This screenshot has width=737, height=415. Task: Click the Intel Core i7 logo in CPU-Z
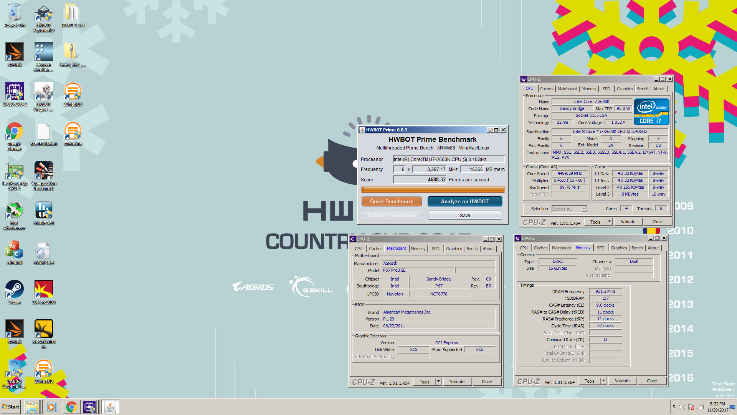click(x=651, y=112)
